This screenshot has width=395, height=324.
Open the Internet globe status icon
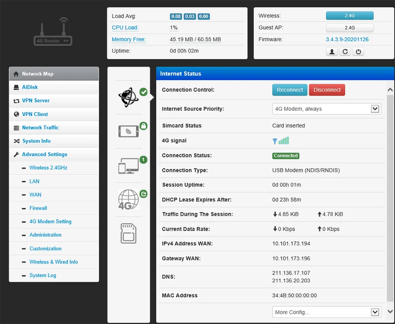click(x=128, y=97)
